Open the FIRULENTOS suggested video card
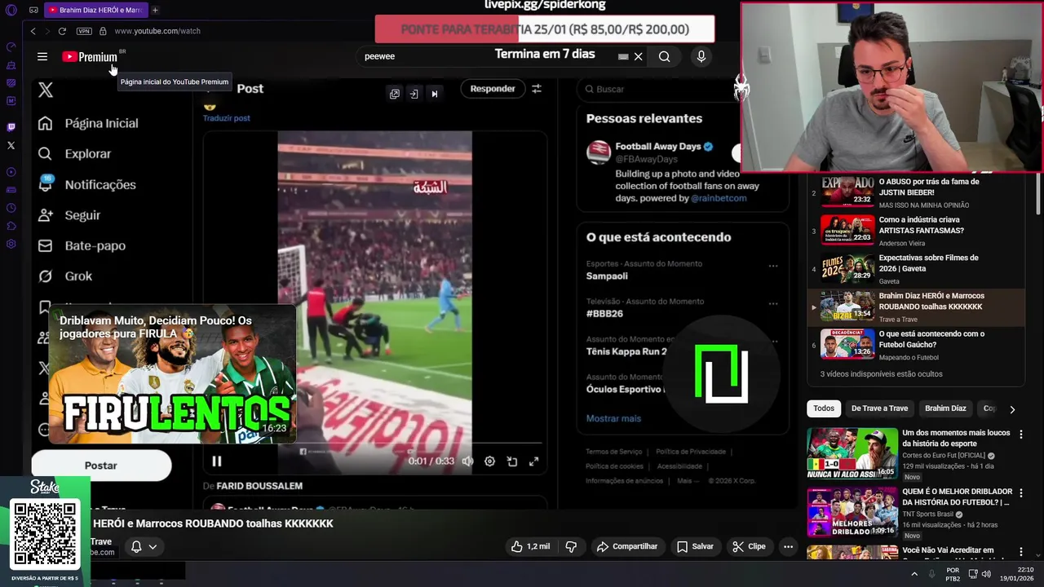Image resolution: width=1044 pixels, height=587 pixels. (x=172, y=374)
